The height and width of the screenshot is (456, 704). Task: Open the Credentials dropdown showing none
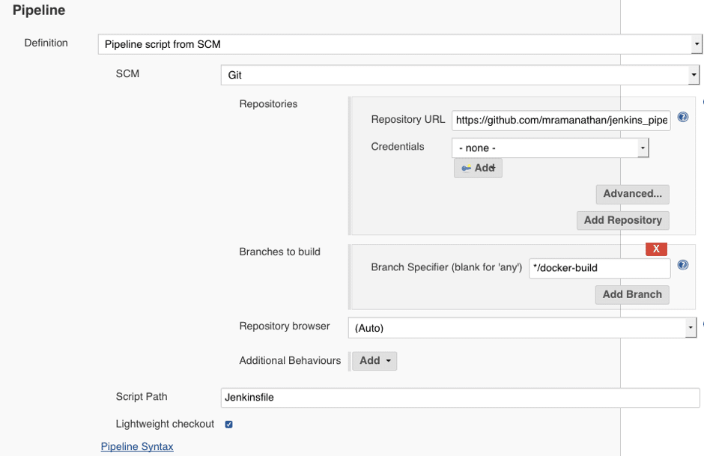click(550, 148)
